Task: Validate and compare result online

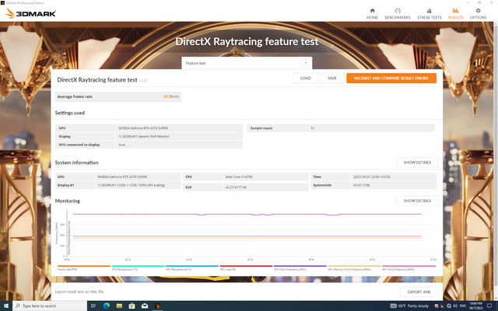Action: (391, 79)
